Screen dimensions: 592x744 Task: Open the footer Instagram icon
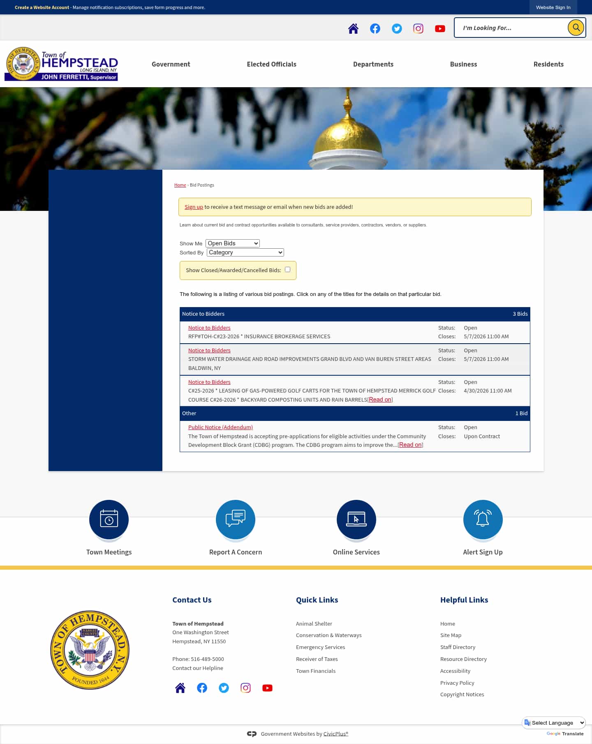[245, 688]
